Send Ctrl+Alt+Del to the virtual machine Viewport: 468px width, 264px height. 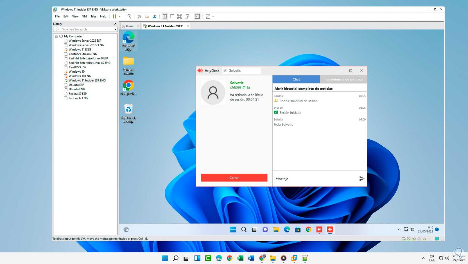click(129, 16)
